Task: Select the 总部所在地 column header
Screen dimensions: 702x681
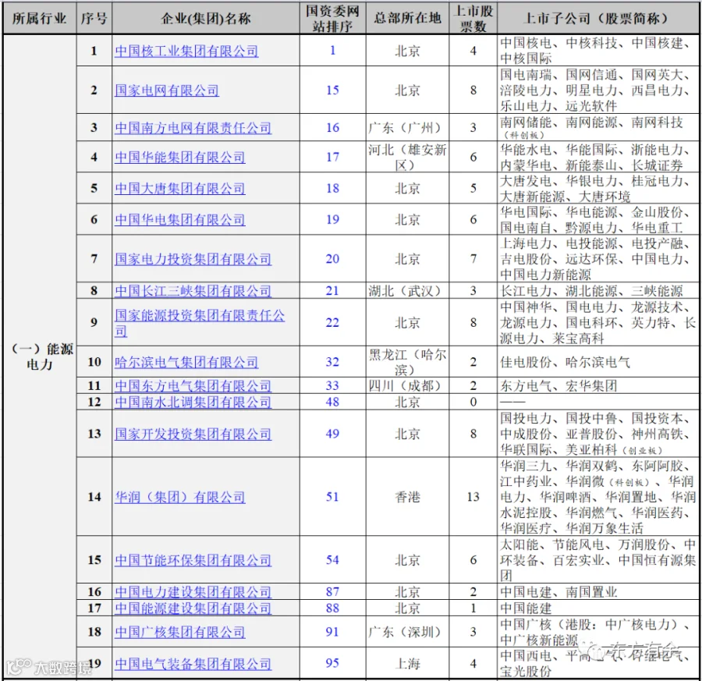Action: tap(407, 19)
